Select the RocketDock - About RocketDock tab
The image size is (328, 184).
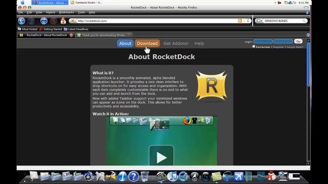point(47,35)
